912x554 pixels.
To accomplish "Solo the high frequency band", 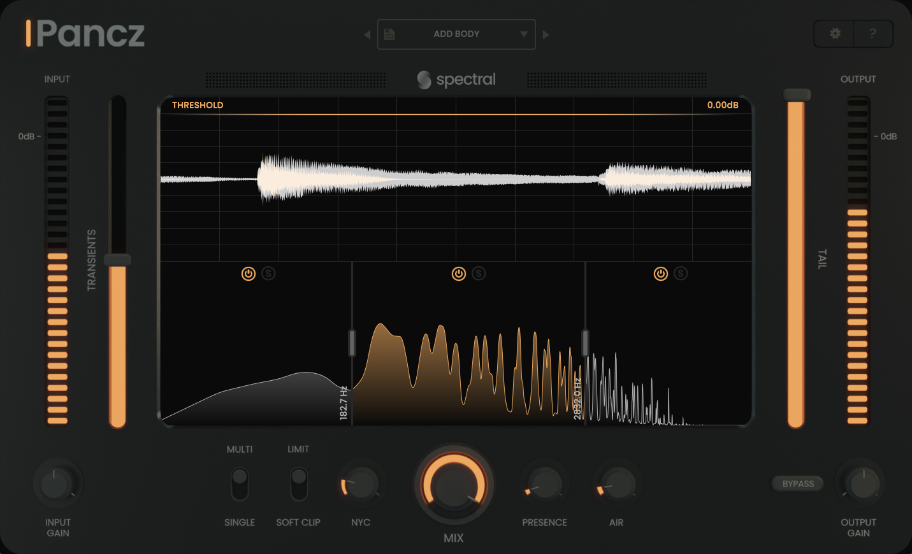I will click(681, 274).
